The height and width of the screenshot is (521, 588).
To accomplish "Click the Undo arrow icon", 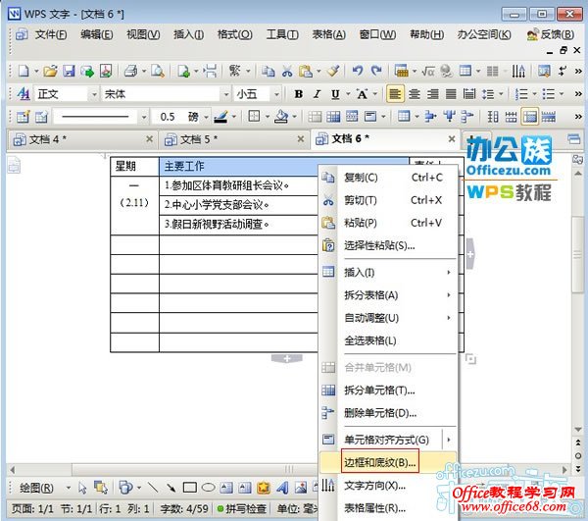I will point(358,71).
